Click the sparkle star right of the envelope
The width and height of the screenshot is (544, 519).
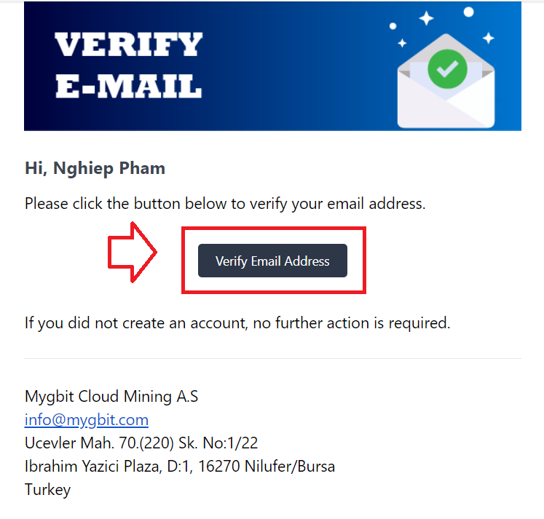489,38
